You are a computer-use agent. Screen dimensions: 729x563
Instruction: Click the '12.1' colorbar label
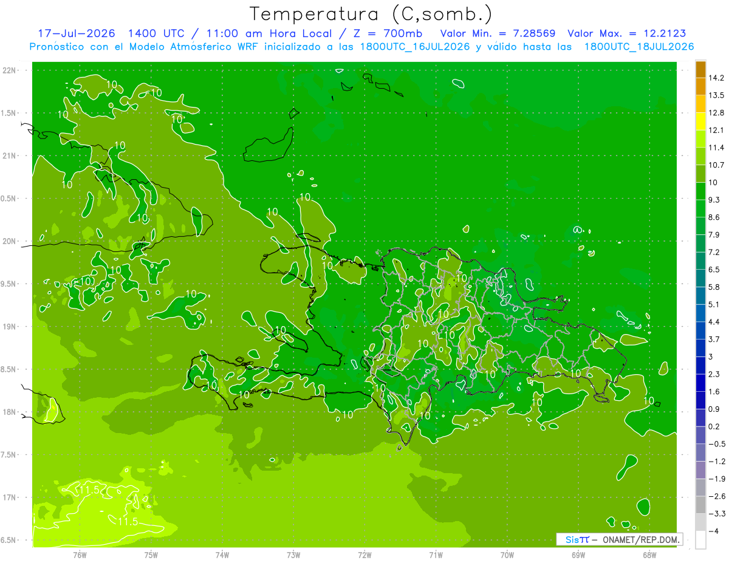[717, 130]
